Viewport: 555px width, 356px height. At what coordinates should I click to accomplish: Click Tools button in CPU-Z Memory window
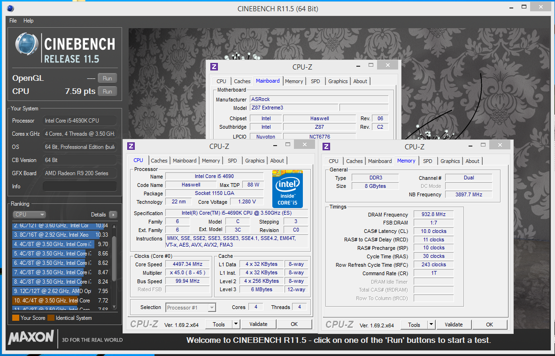click(x=414, y=325)
